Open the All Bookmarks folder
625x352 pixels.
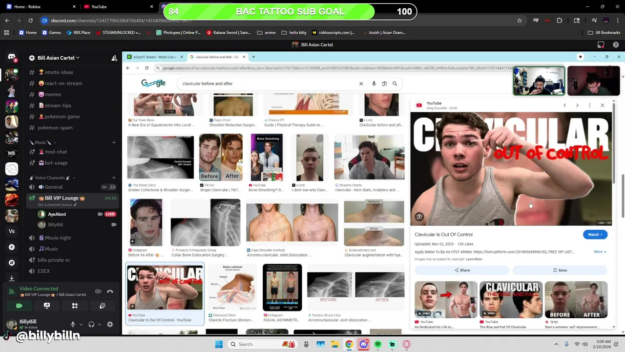pyautogui.click(x=604, y=33)
